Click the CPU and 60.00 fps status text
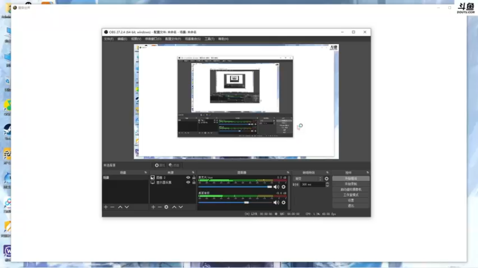Screen dimensions: 478x268 (321, 214)
